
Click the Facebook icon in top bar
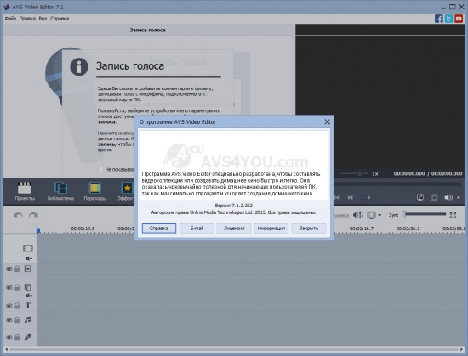click(439, 19)
